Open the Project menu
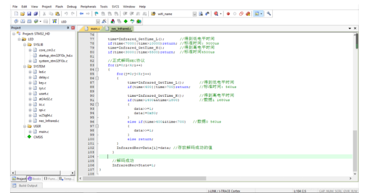 47,7
